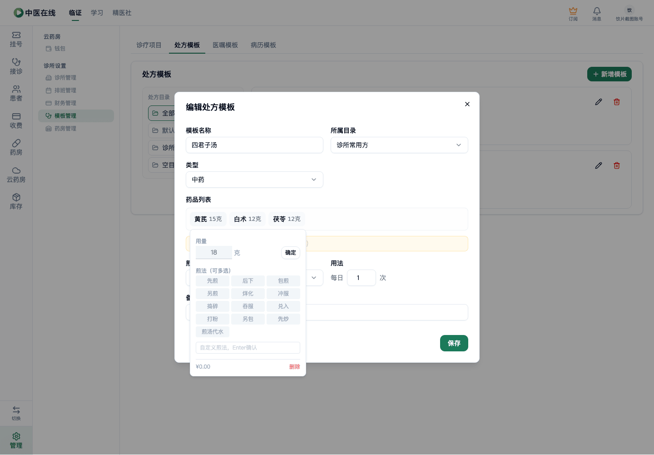Toggle the 打粉 option
The height and width of the screenshot is (455, 654).
tap(213, 319)
